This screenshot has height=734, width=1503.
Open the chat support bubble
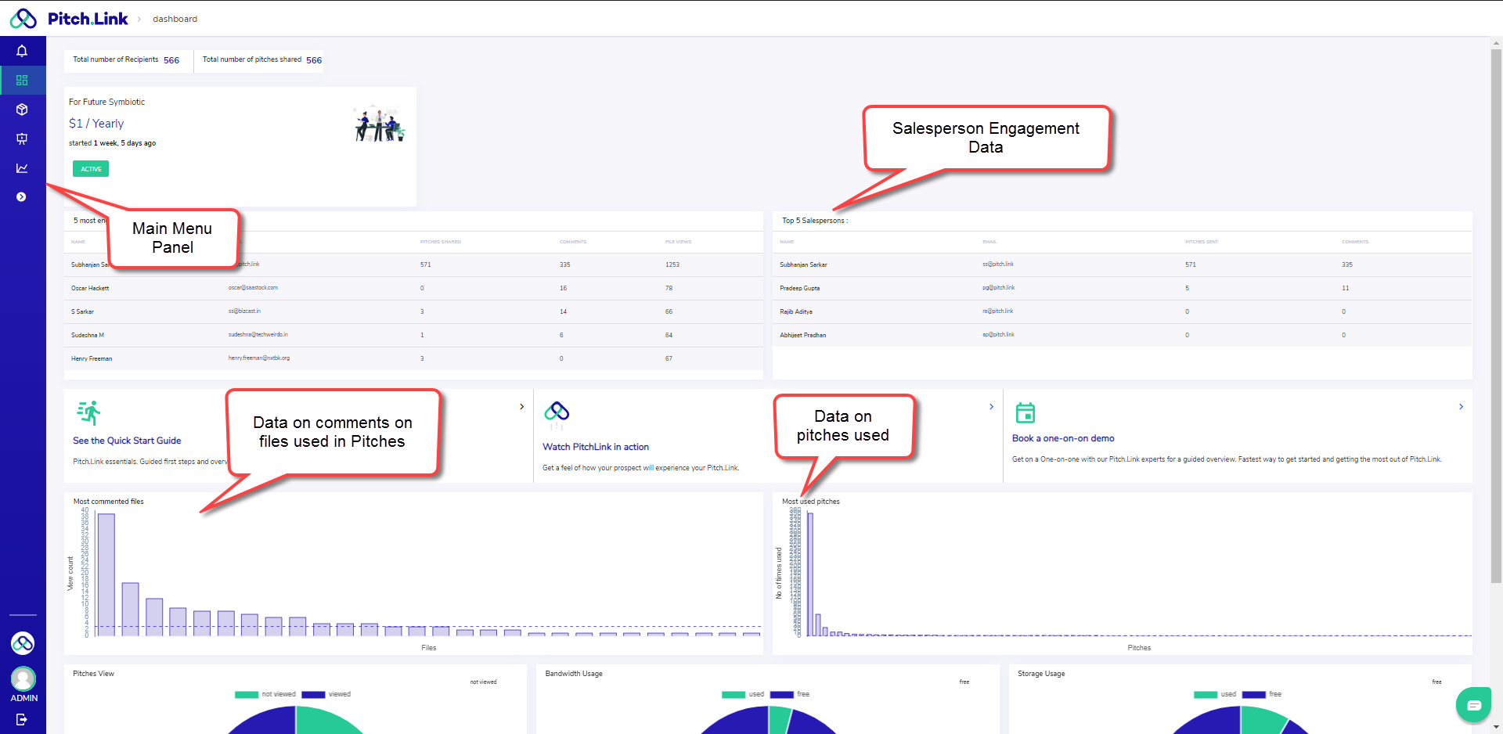pyautogui.click(x=1473, y=705)
